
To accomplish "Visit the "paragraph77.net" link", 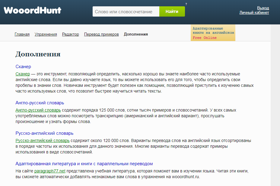I will [50, 171].
